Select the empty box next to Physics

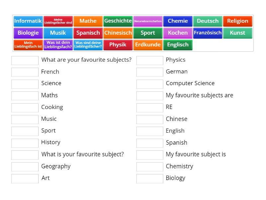(x=150, y=60)
